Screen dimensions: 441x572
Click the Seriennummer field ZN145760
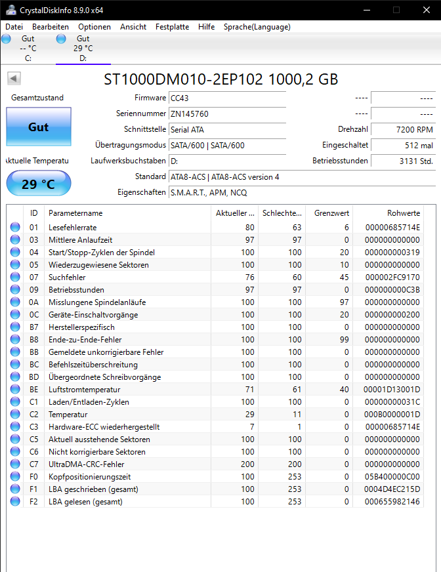[x=228, y=114]
